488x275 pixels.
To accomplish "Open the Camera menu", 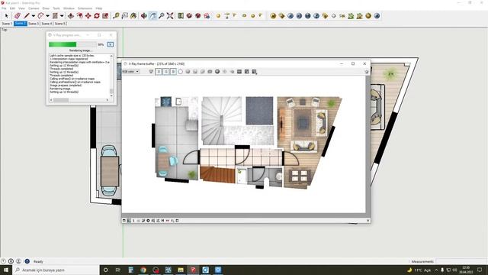I will point(34,8).
